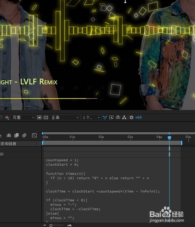Click the 02m mark on time ruler

tap(101, 137)
